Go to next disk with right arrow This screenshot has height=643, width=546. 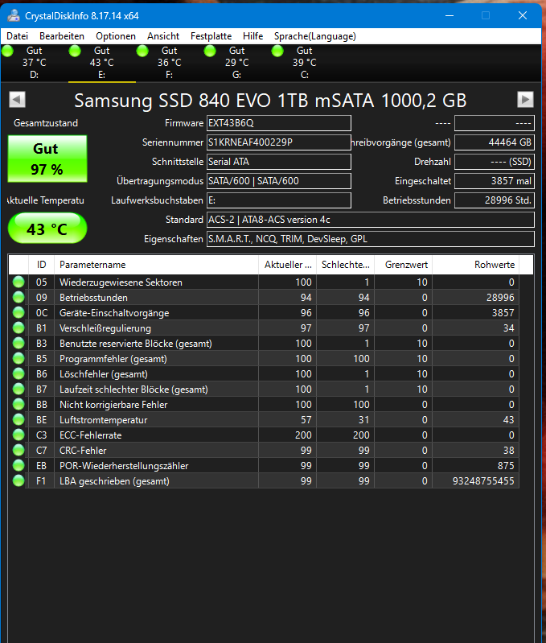click(x=526, y=99)
